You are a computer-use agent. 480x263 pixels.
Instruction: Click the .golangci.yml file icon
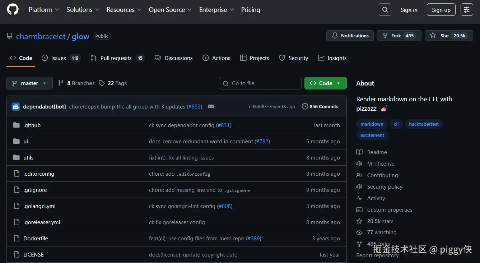pyautogui.click(x=16, y=206)
